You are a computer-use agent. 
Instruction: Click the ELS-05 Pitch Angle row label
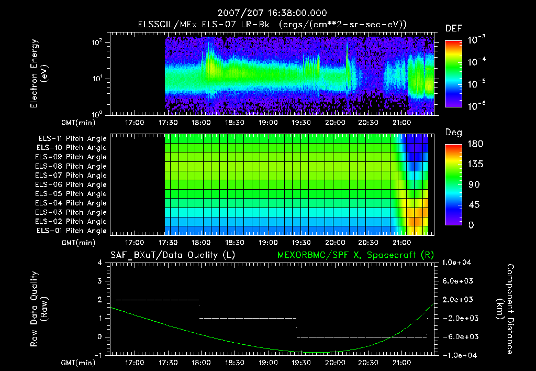pyautogui.click(x=71, y=194)
